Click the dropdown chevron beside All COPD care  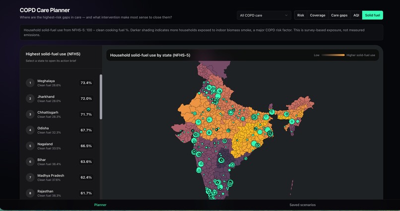click(286, 15)
